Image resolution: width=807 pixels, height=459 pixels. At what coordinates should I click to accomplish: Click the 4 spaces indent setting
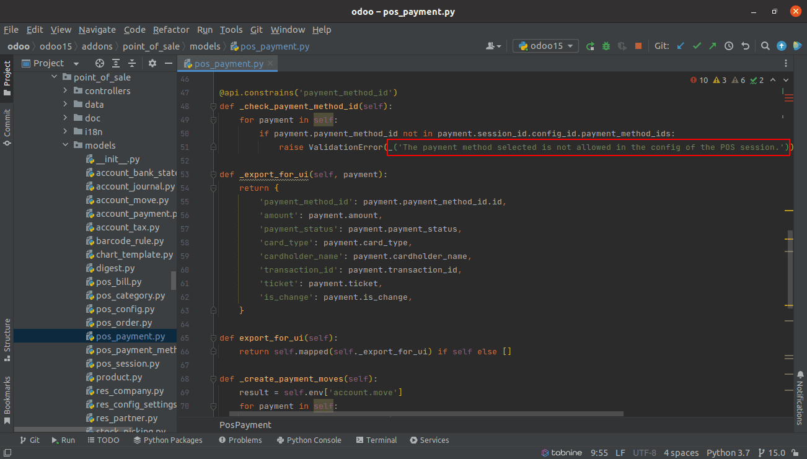click(x=681, y=453)
